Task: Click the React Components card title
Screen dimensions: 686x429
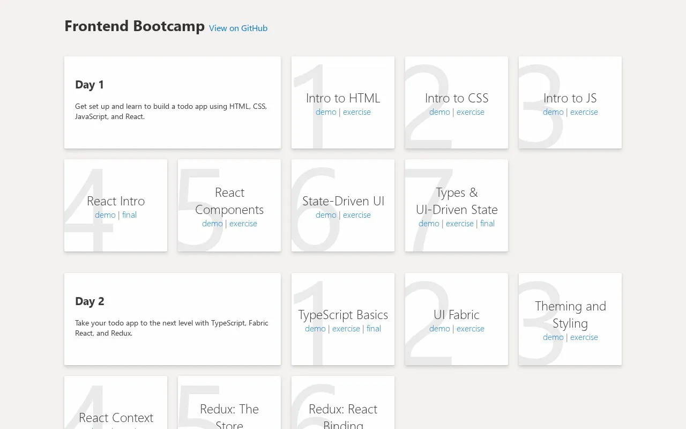Action: tap(229, 201)
